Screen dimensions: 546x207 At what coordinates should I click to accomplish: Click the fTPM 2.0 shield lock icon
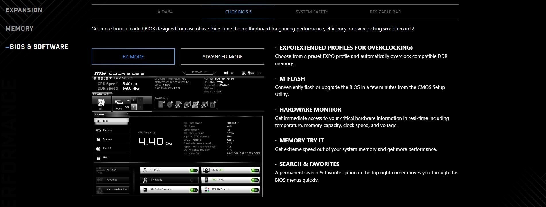[145, 170]
